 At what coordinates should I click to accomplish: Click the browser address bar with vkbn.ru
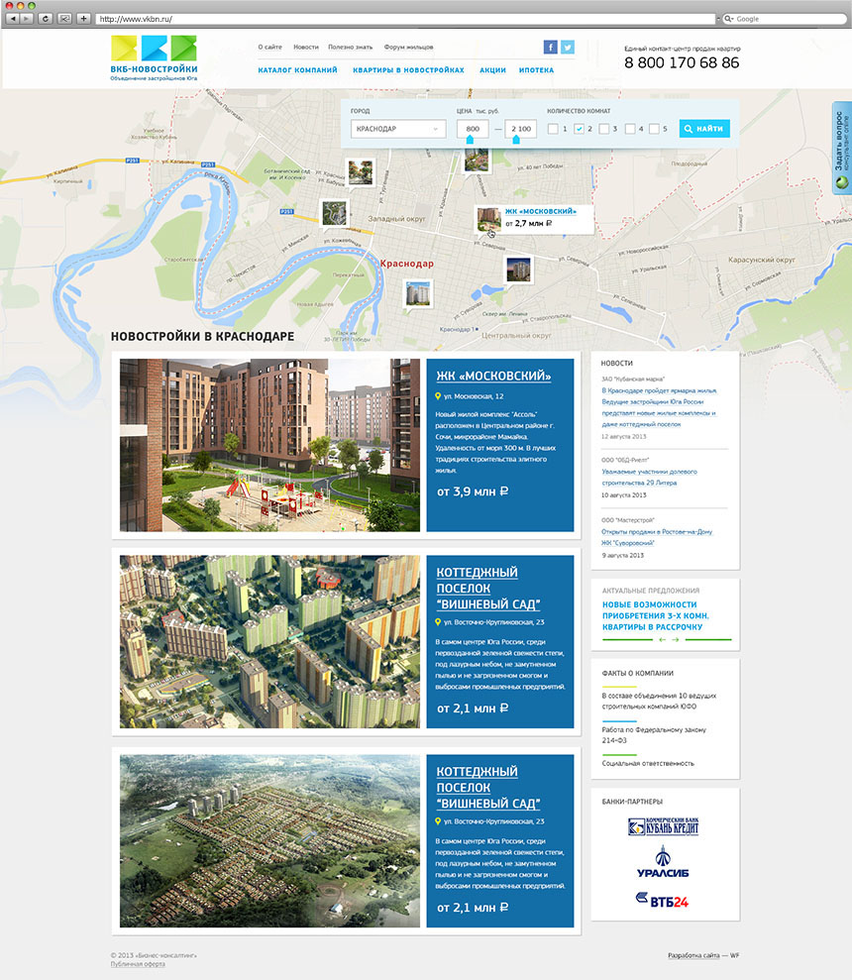click(x=405, y=19)
